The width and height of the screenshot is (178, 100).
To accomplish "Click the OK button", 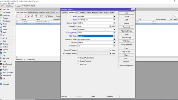I will coord(126,13).
